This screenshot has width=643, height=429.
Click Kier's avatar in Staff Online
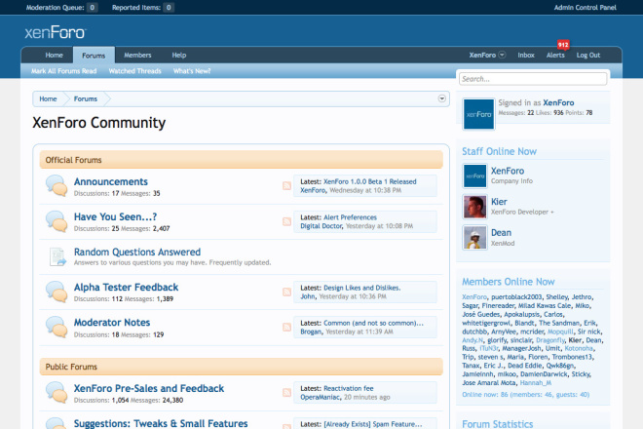pyautogui.click(x=475, y=207)
